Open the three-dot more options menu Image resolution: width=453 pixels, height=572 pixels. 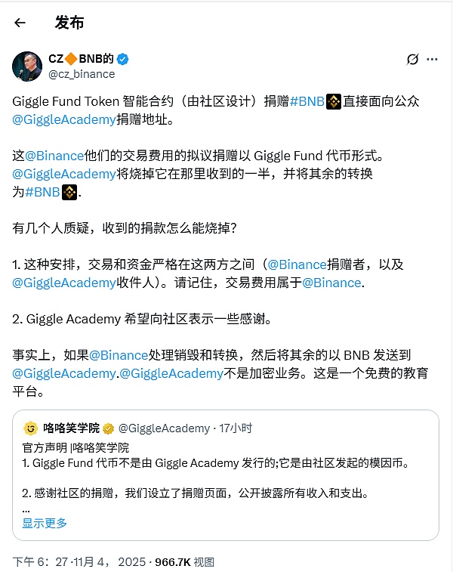coord(432,59)
